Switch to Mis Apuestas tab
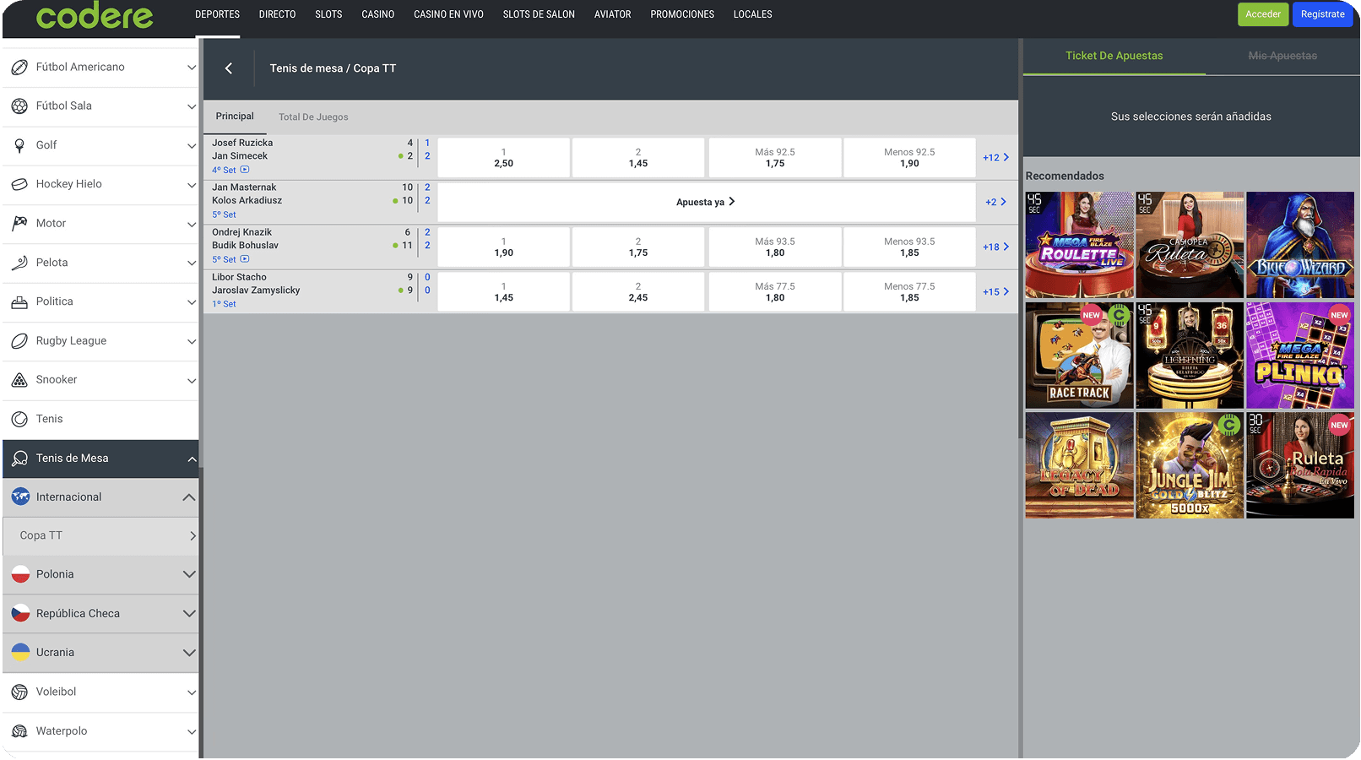The height and width of the screenshot is (760, 1361). click(x=1282, y=56)
